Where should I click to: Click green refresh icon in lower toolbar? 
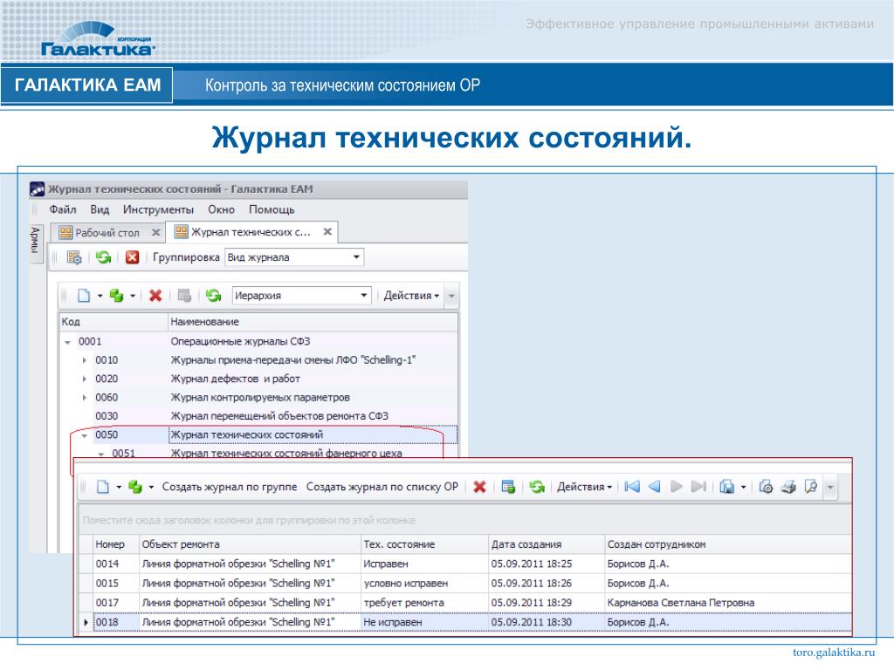click(x=537, y=487)
